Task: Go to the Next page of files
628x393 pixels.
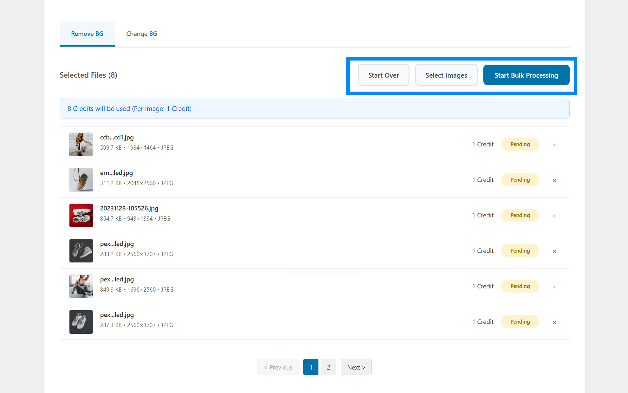Action: tap(356, 367)
